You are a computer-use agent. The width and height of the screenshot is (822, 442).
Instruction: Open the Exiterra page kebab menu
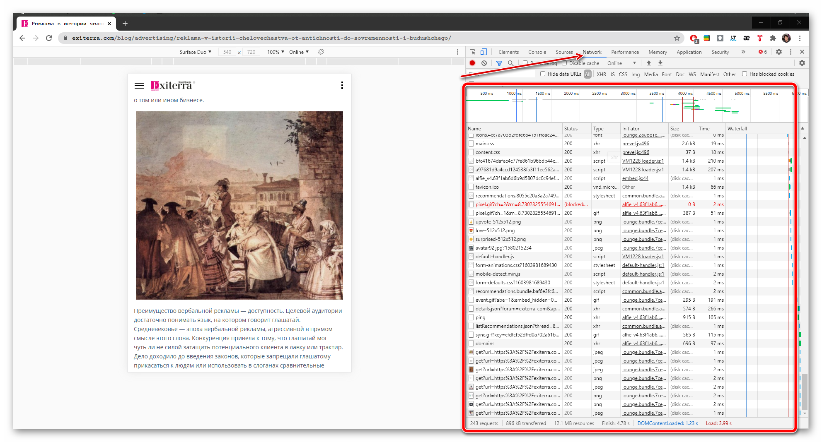[342, 85]
